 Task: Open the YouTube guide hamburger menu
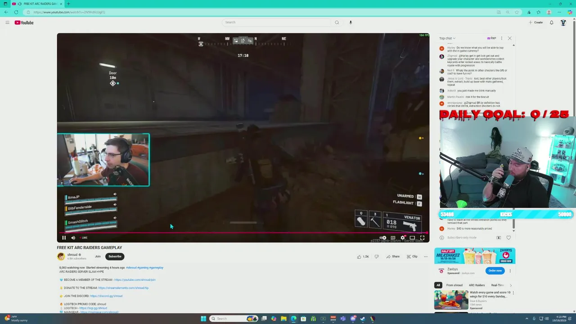click(7, 22)
